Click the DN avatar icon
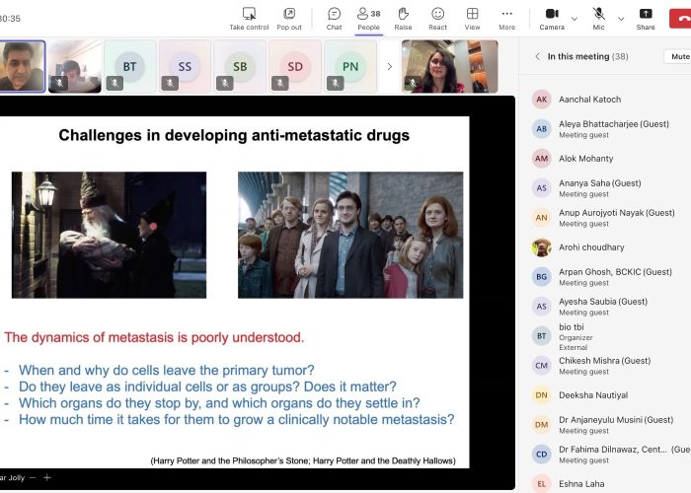The height and width of the screenshot is (493, 691). [541, 394]
